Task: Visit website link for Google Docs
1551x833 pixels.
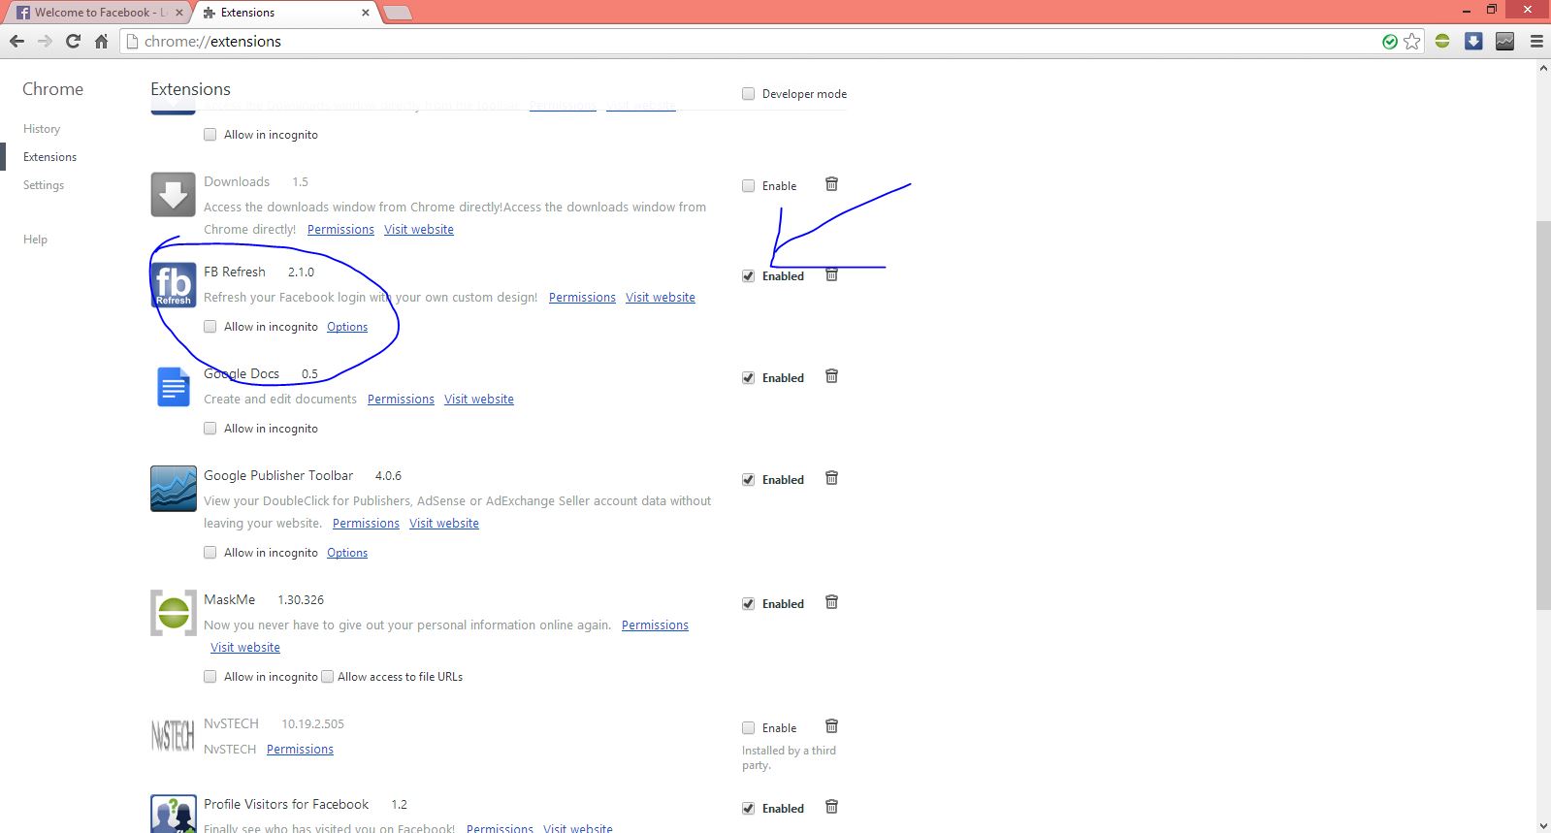Action: (x=479, y=400)
